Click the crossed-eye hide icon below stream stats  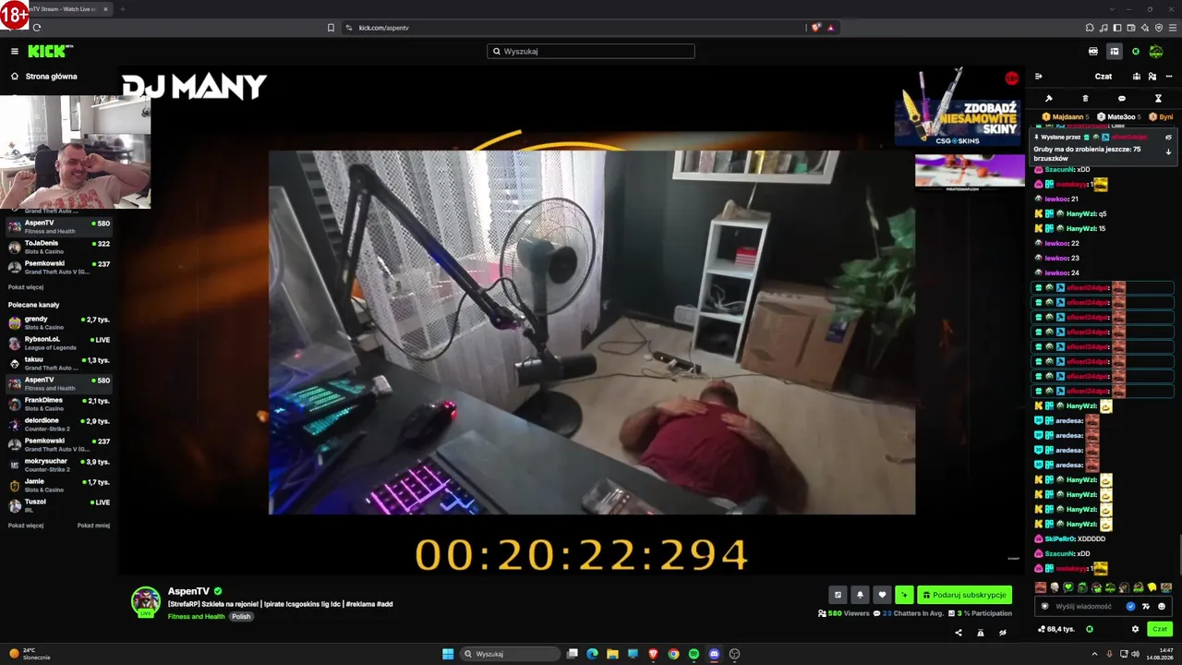(x=1002, y=633)
